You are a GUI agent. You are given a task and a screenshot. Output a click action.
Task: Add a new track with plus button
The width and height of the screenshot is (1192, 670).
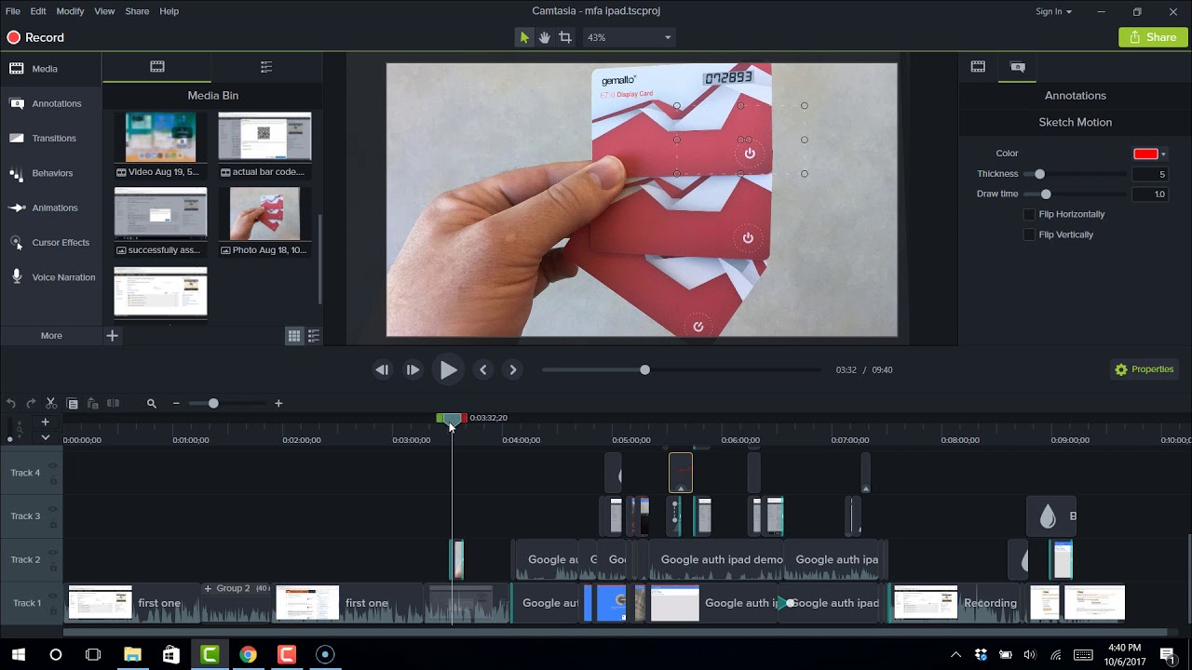coord(45,422)
